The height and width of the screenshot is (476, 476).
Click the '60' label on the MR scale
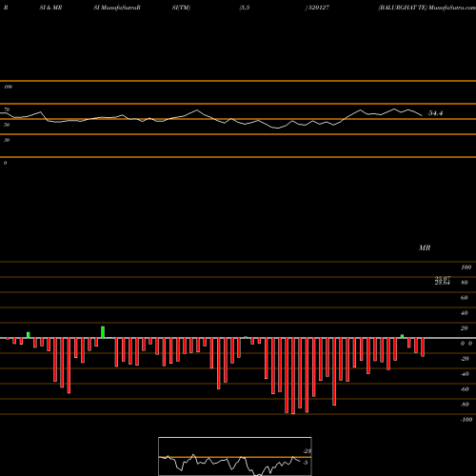[465, 298]
